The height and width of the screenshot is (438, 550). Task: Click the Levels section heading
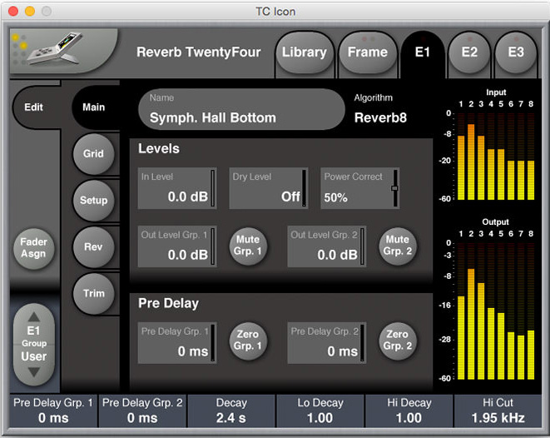(159, 148)
